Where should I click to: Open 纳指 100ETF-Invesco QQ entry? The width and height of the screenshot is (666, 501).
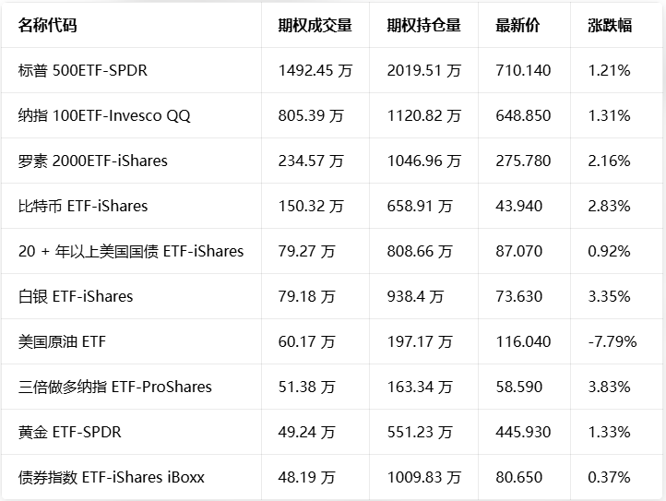(x=104, y=115)
